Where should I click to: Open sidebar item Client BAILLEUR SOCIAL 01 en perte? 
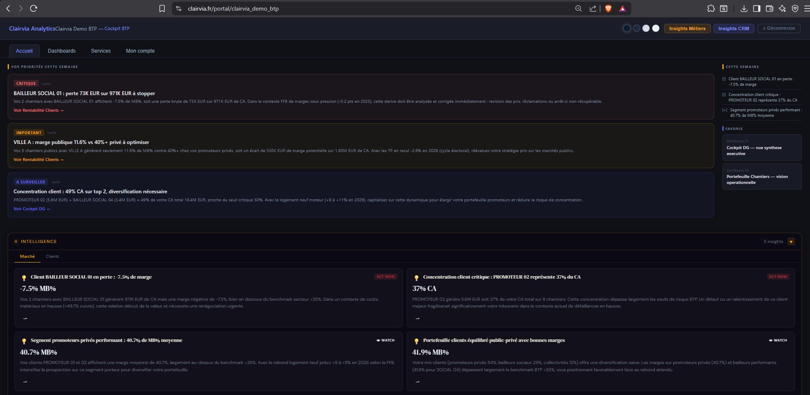(762, 82)
